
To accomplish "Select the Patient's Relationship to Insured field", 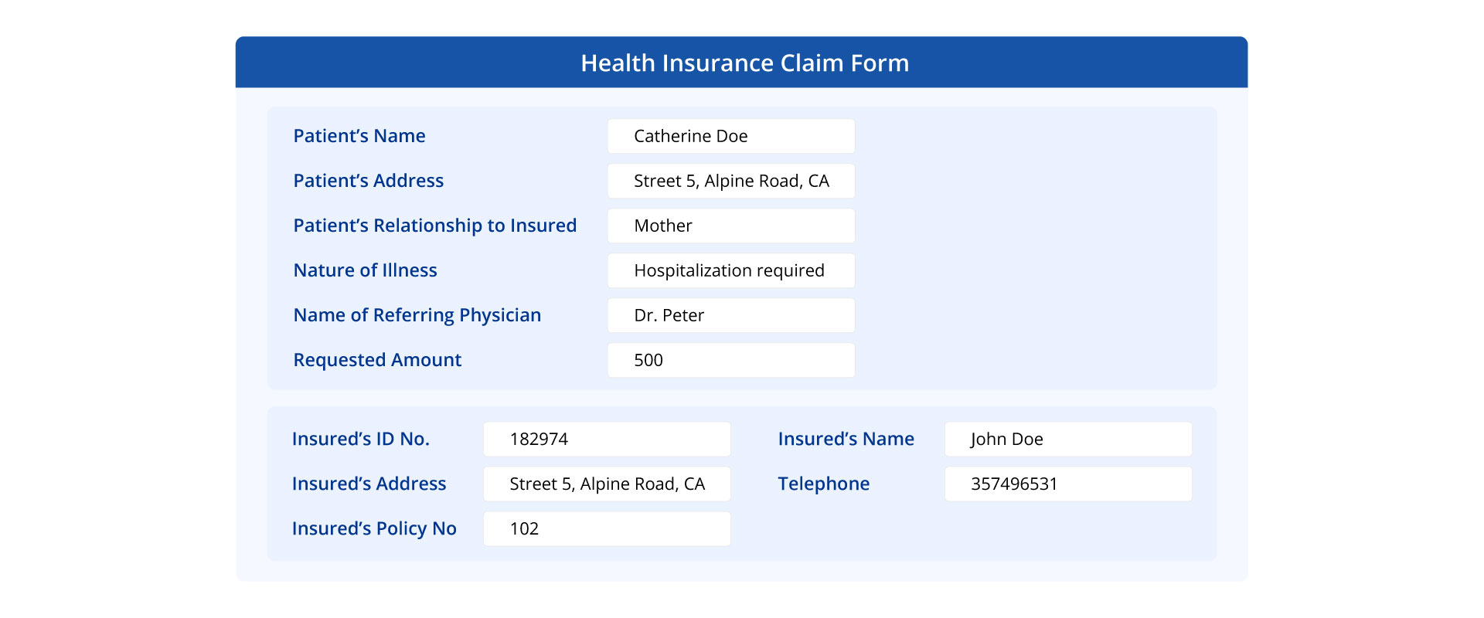I will (730, 226).
